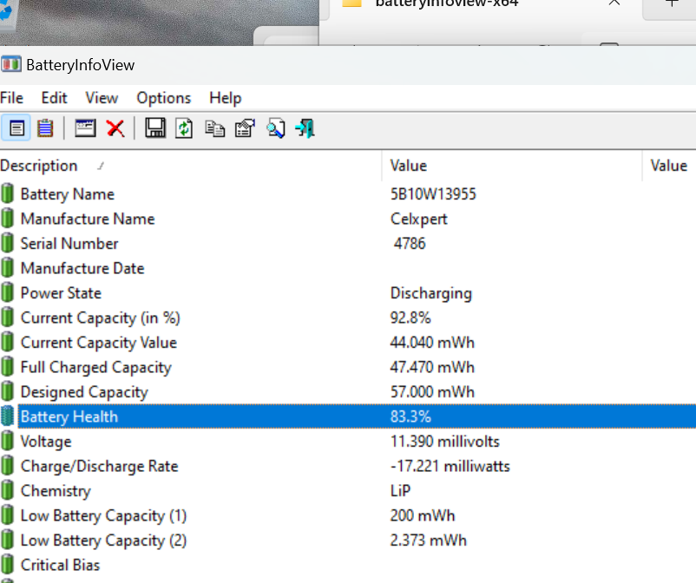Image resolution: width=696 pixels, height=583 pixels.
Task: Click the first Value column header
Action: pyautogui.click(x=512, y=166)
